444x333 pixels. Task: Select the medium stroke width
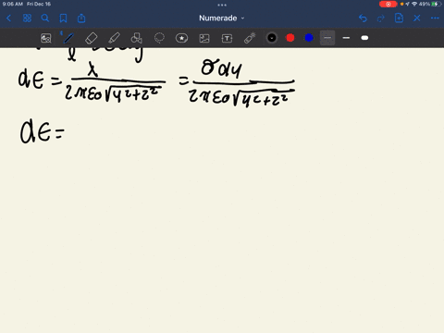[346, 38]
